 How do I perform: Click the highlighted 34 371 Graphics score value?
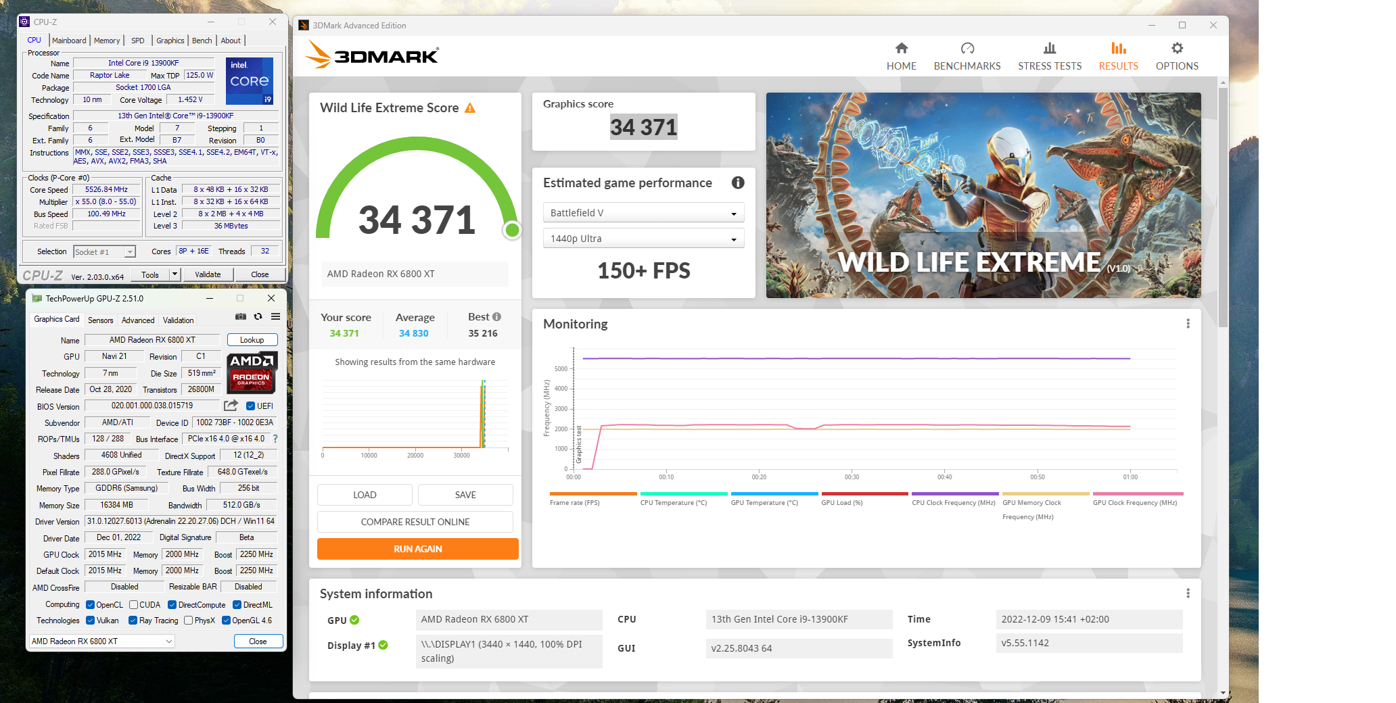pyautogui.click(x=643, y=127)
